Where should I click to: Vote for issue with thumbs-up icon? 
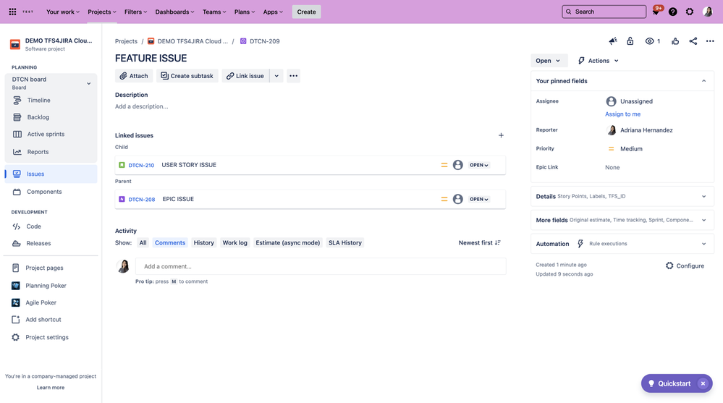pos(675,41)
